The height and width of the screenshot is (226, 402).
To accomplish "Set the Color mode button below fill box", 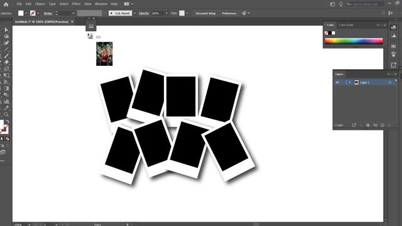I will click(2, 139).
